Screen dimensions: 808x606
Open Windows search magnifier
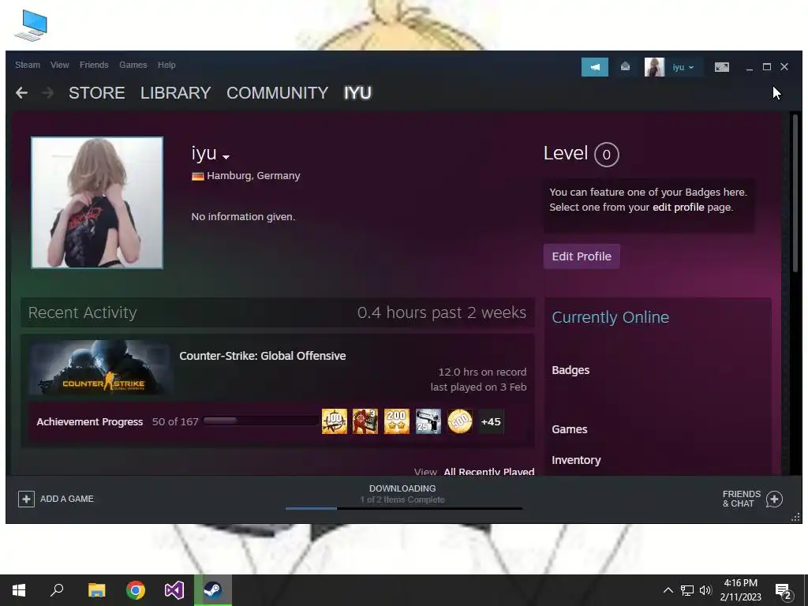tap(57, 590)
